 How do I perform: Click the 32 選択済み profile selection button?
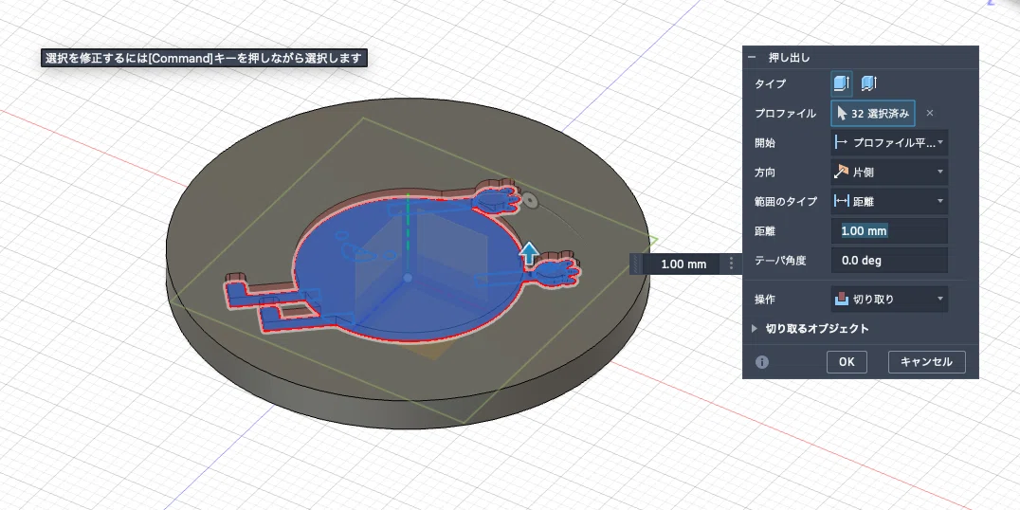873,113
